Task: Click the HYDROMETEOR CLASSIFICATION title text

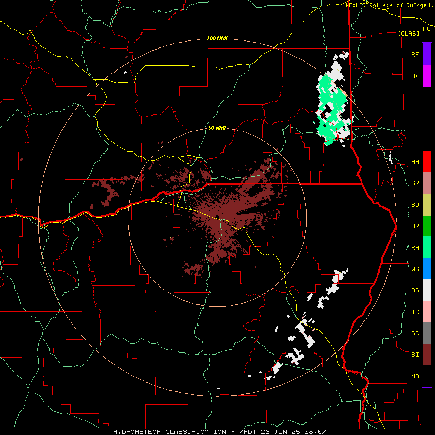Action: (x=170, y=432)
